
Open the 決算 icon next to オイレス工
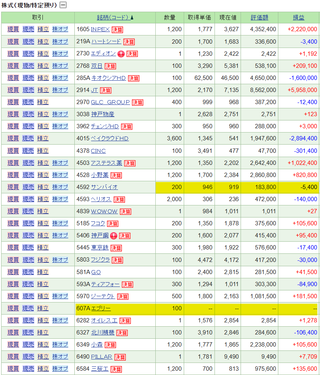[x=125, y=321]
